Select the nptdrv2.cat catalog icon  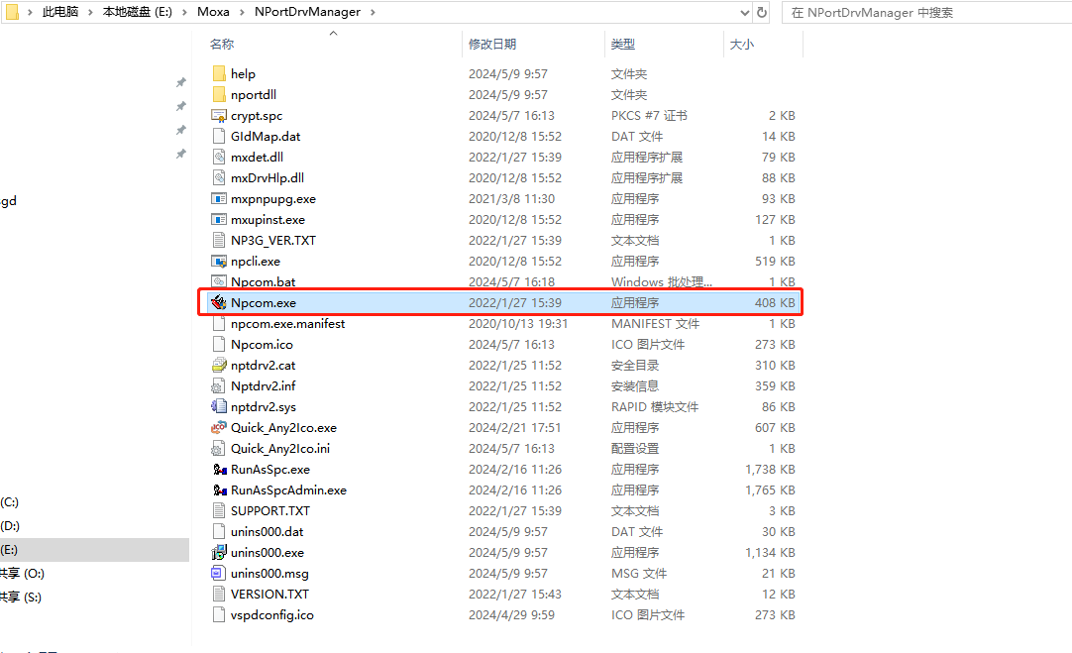tap(219, 365)
